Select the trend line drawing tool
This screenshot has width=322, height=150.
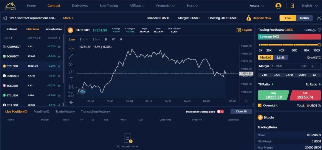[x=71, y=56]
